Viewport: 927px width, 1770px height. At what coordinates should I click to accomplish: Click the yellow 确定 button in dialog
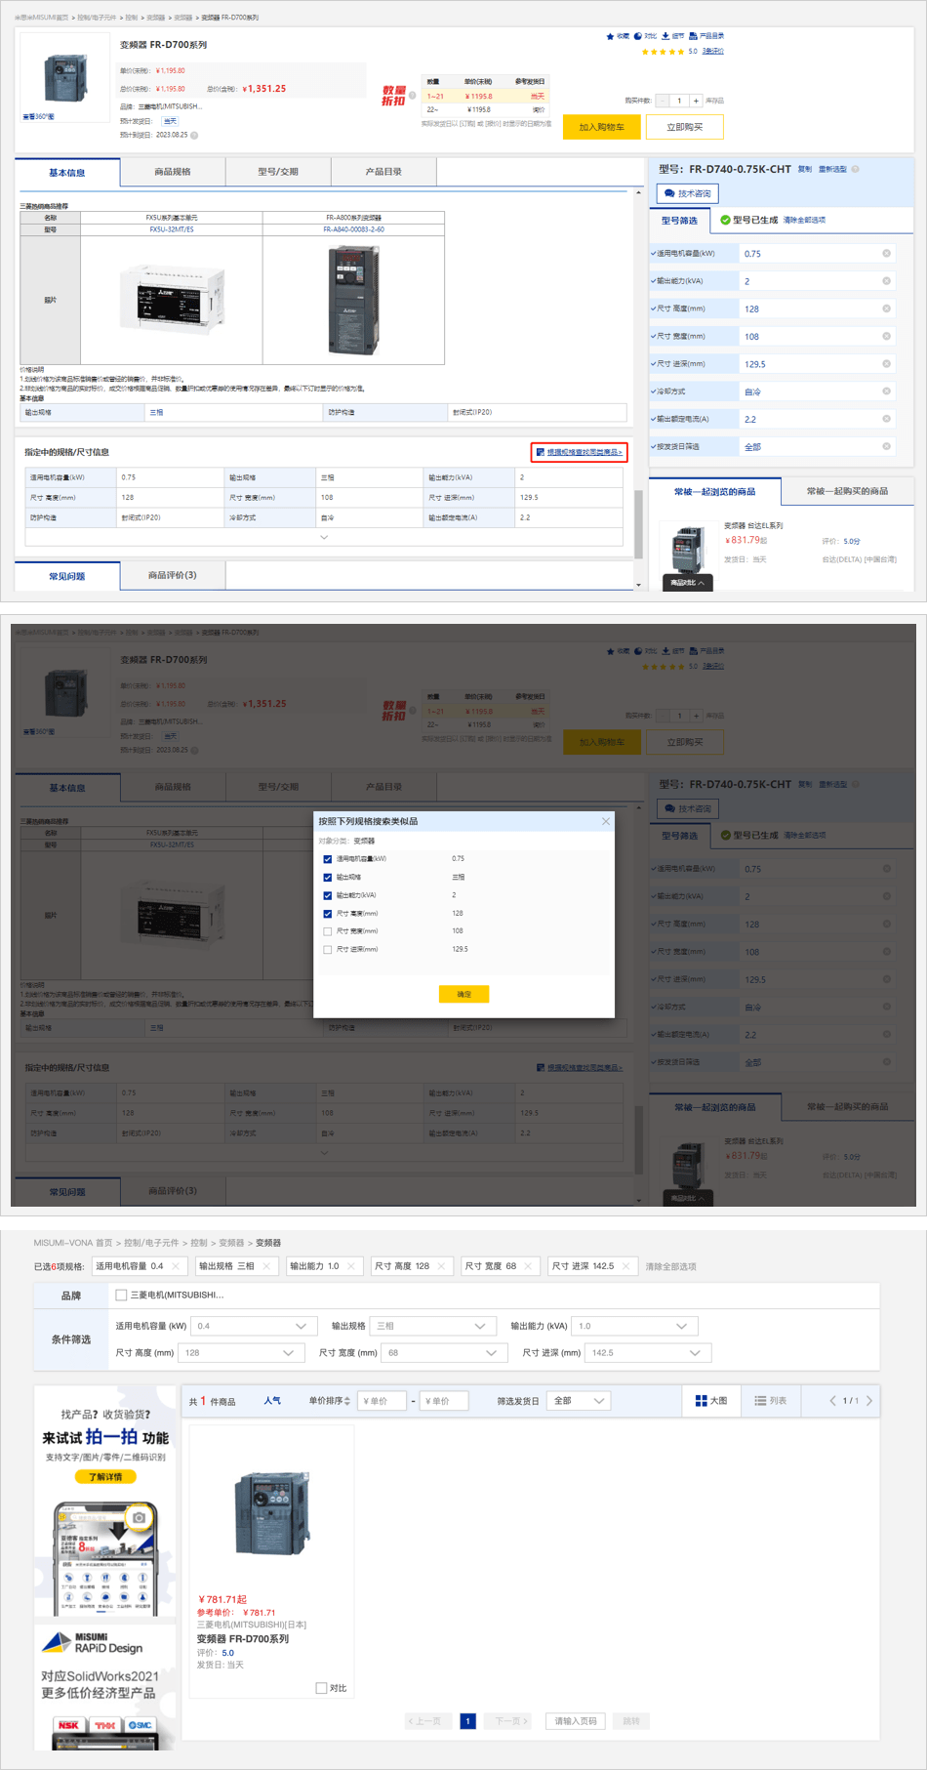(463, 994)
